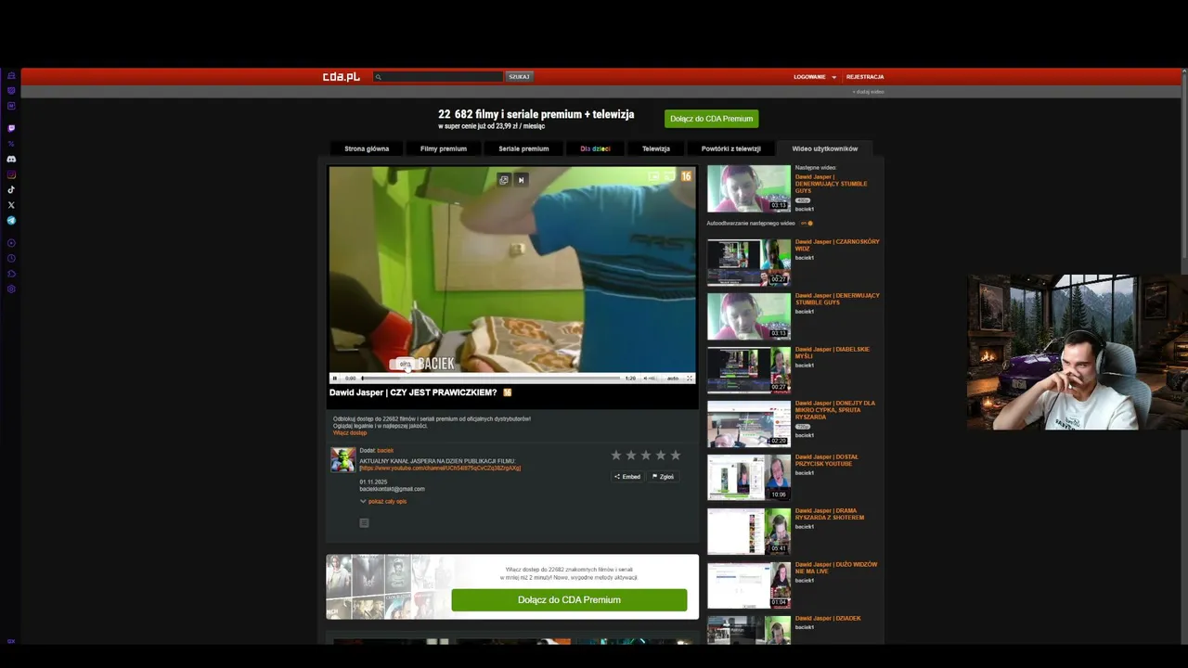The image size is (1188, 668).
Task: Rate video with the fifth star
Action: [676, 455]
